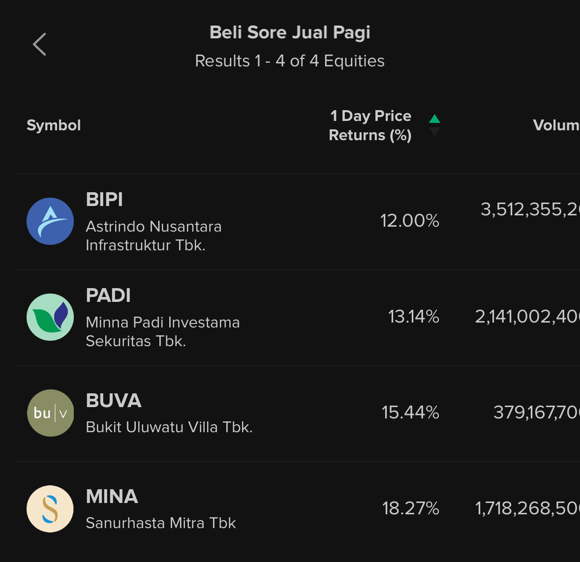Open MINA ticker symbol
The width and height of the screenshot is (580, 562).
(112, 497)
